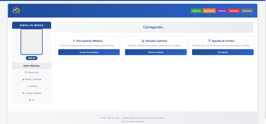
Task: Click the calendar icon by Agenda de Eventos
Action: [209, 41]
